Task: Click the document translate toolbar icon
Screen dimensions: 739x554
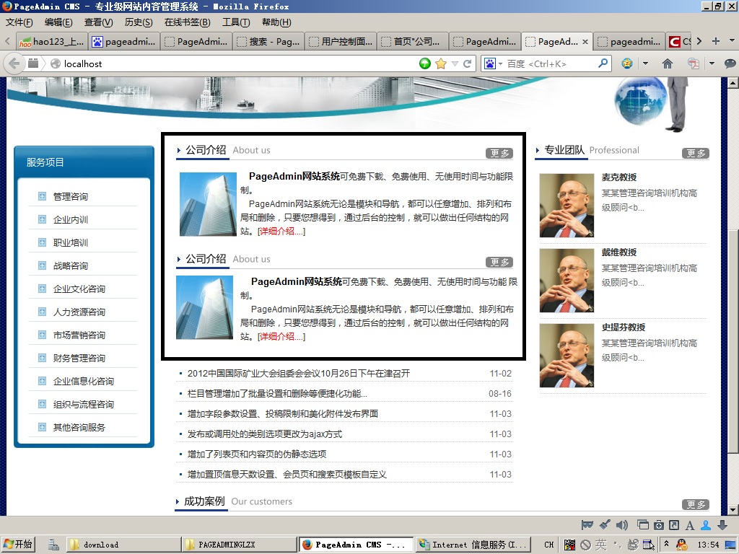Action: point(694,63)
